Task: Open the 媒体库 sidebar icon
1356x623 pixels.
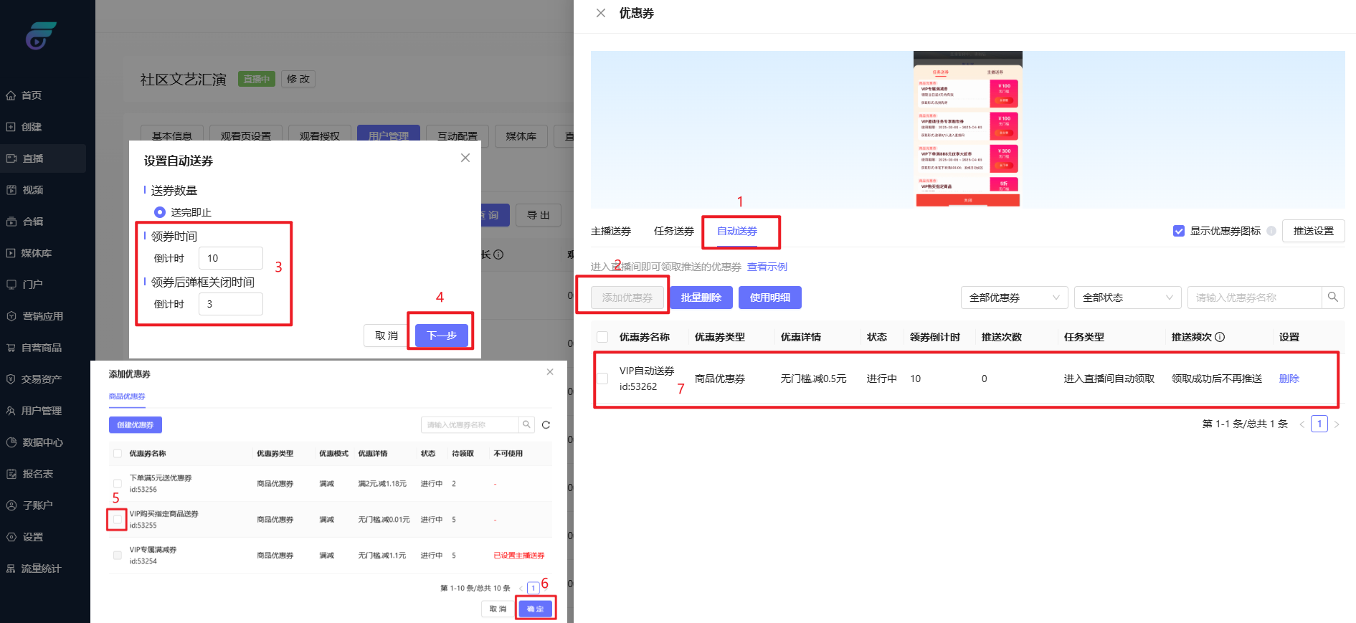Action: (11, 253)
